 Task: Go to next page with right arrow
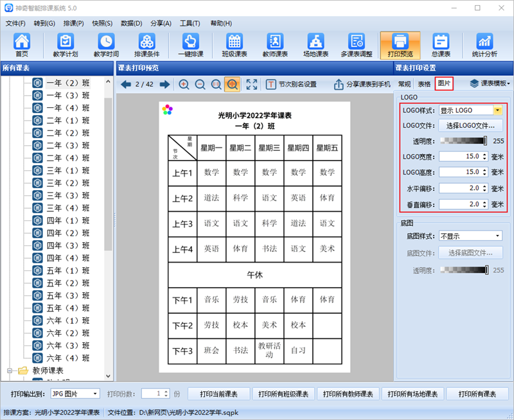point(165,85)
